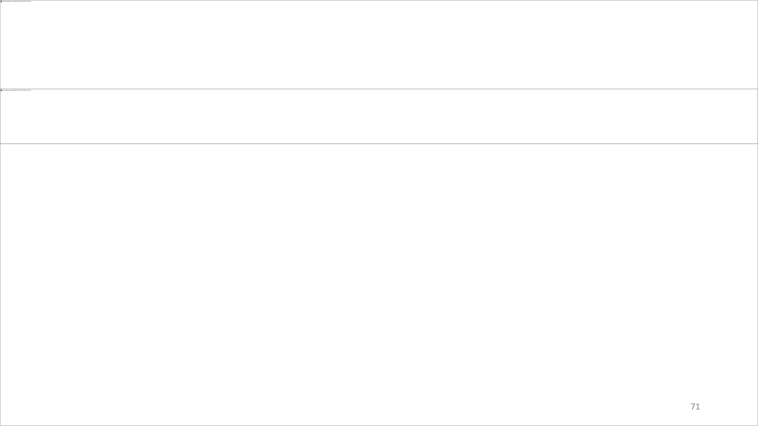Click the blank center of the lower slide region
The height and width of the screenshot is (426, 758).
pyautogui.click(x=379, y=285)
